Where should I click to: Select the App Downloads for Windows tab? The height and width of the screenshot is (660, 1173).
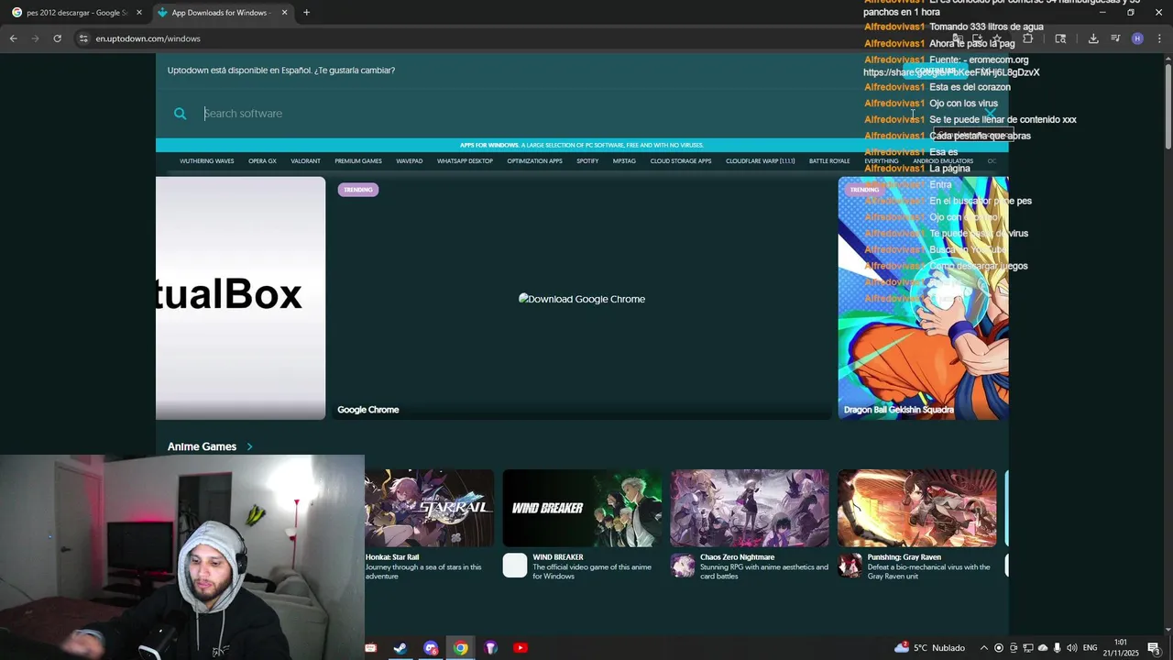click(223, 13)
